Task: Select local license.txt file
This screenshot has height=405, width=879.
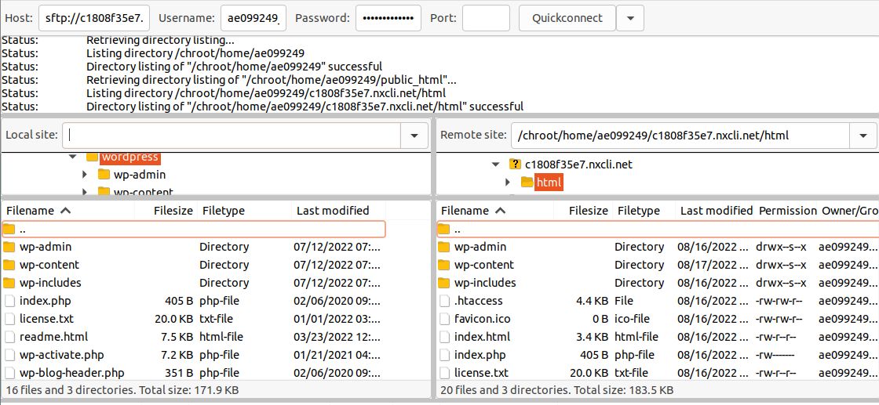Action: 194,319
